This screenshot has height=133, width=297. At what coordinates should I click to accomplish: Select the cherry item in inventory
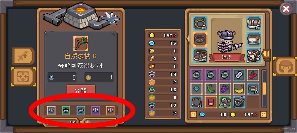pos(253,75)
